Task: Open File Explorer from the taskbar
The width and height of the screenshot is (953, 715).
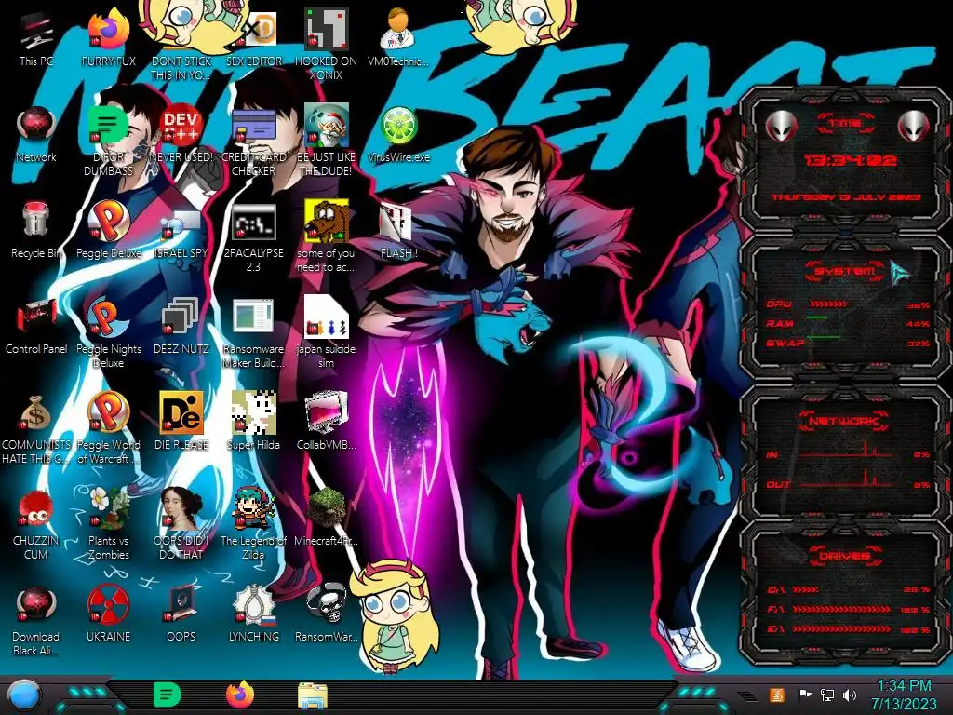Action: point(313,695)
